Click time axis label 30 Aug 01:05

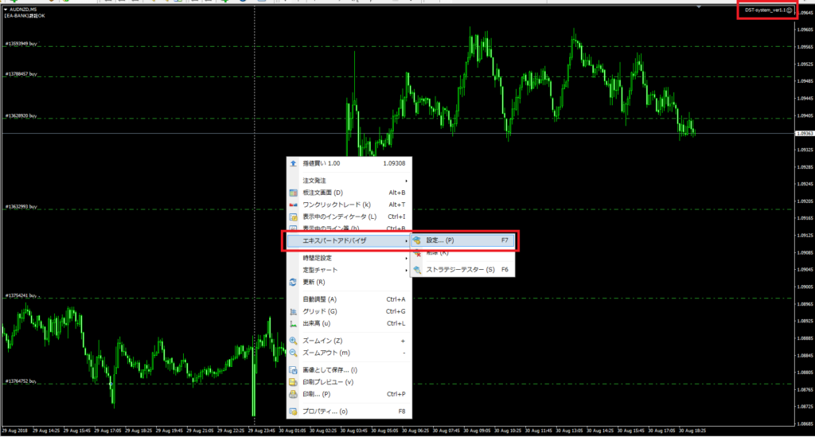pos(294,431)
